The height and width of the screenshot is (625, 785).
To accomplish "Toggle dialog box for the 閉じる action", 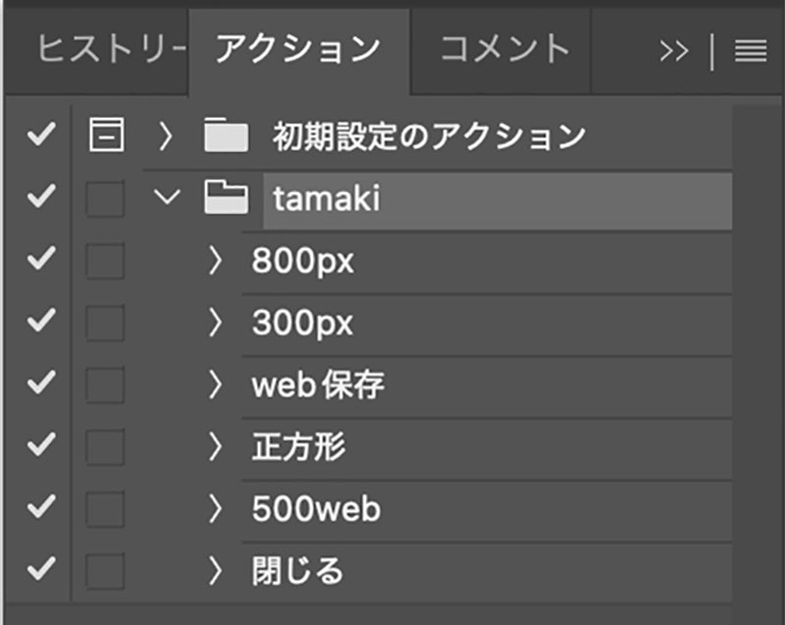I will (106, 570).
